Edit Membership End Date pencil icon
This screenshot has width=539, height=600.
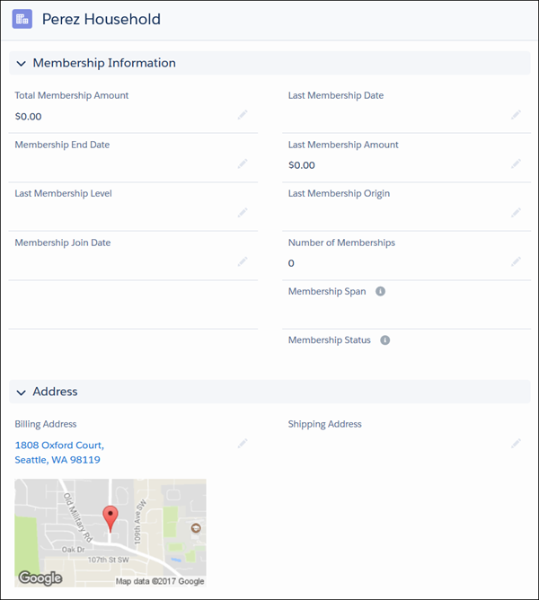click(243, 163)
